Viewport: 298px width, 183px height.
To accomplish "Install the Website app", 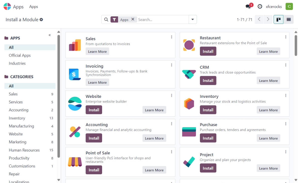I will (x=94, y=110).
